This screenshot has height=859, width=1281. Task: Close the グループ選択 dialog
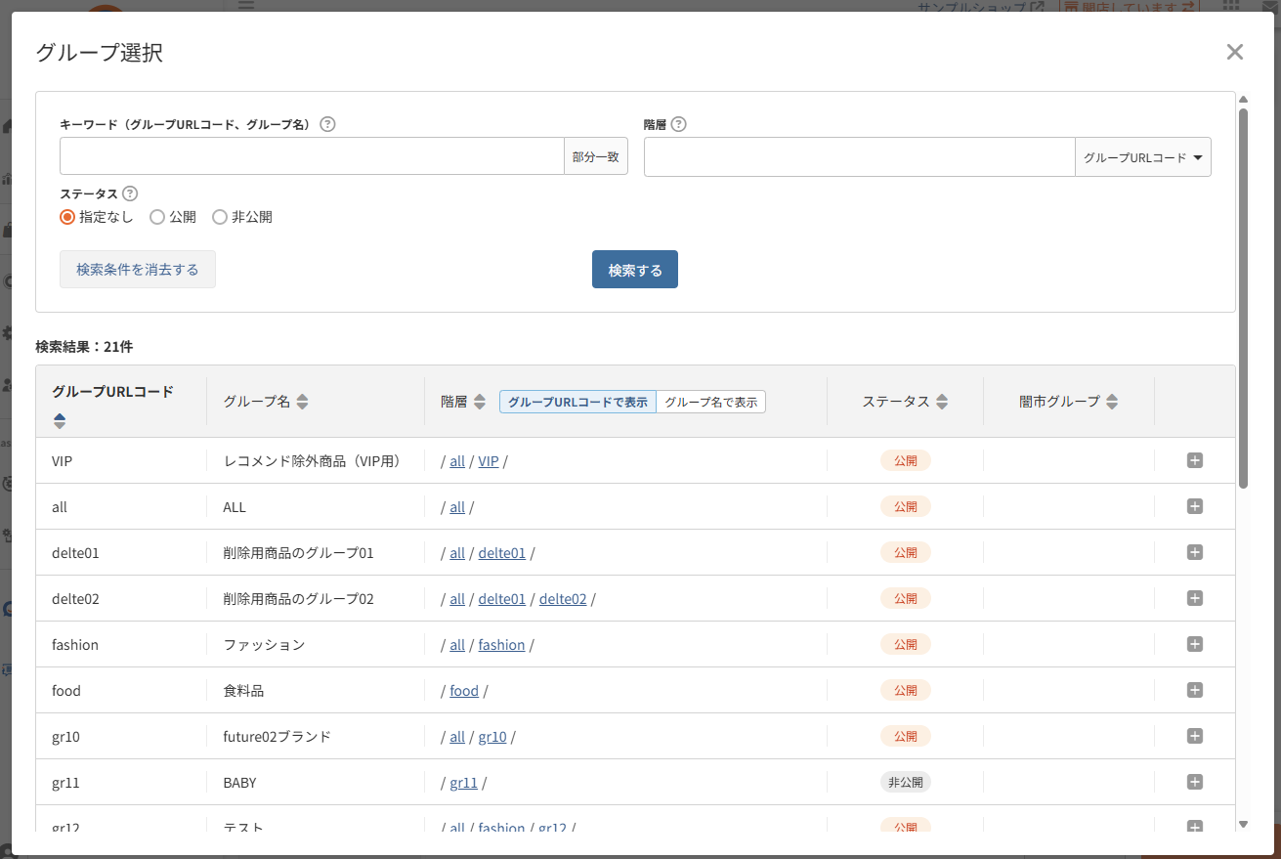[1235, 52]
